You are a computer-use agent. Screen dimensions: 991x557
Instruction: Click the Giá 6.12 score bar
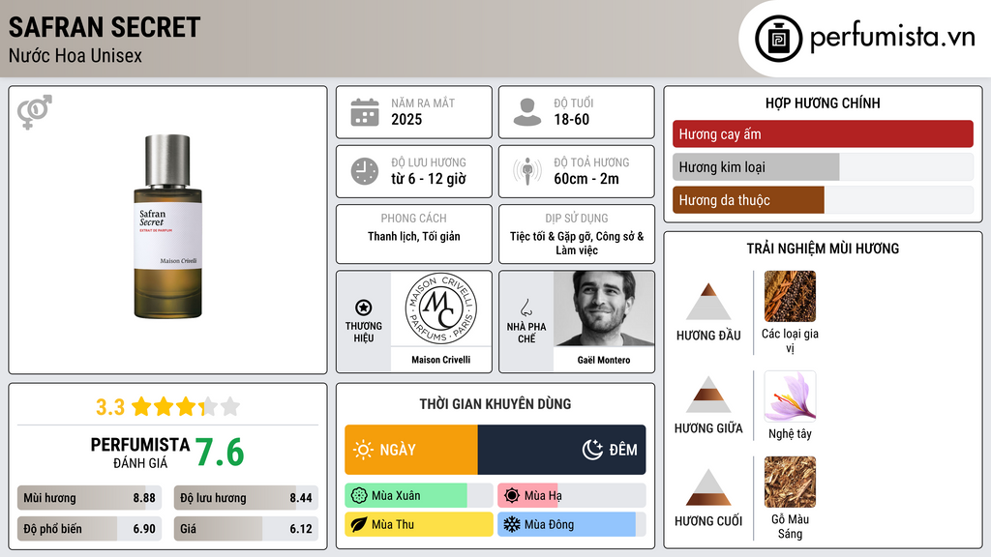246,529
